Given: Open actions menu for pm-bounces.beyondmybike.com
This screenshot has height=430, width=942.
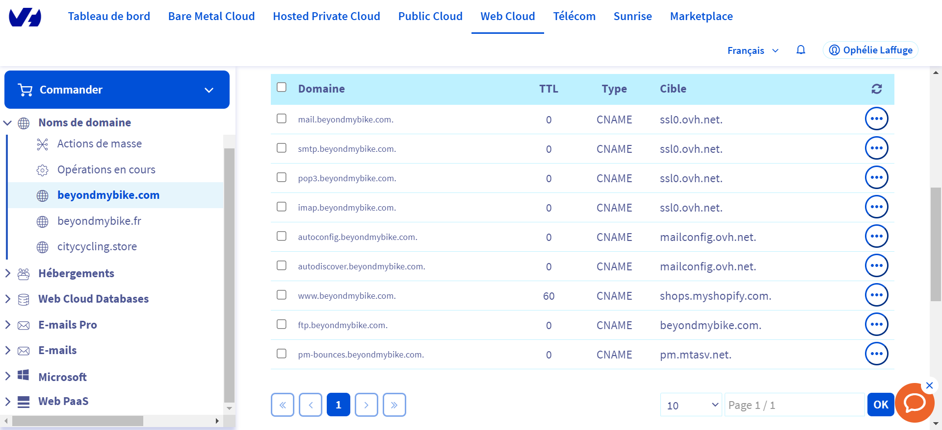Looking at the screenshot, I should [x=877, y=354].
